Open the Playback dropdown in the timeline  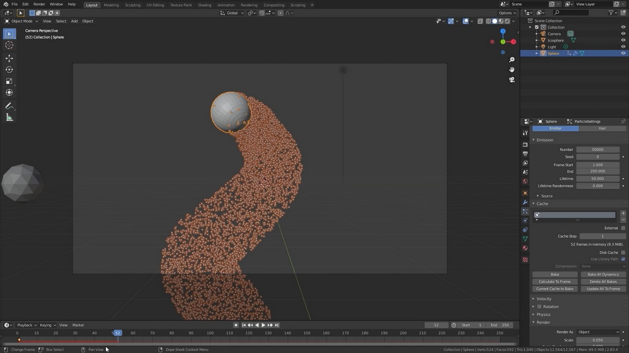(x=26, y=325)
